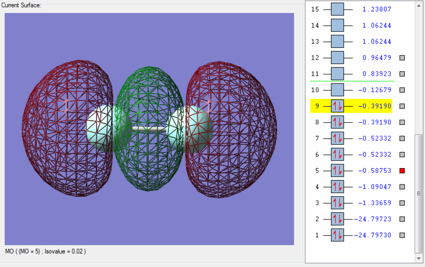This screenshot has height=267, width=425.
Task: Select the orbital 13 occupancy box
Action: click(337, 41)
